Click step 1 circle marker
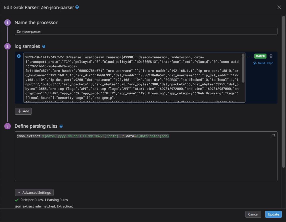This screenshot has height=222, width=286. [x=8, y=23]
